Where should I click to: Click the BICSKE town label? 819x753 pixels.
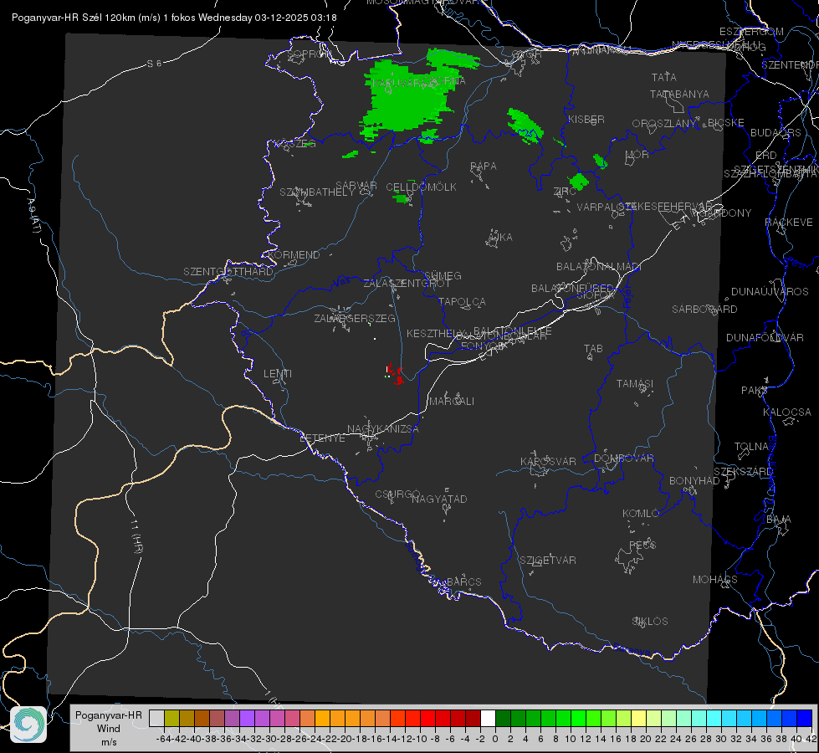726,123
